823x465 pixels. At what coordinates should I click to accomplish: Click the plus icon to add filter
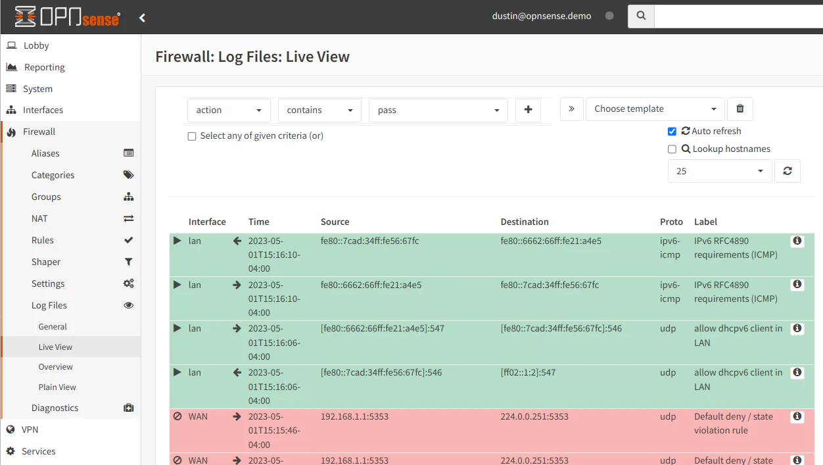528,110
